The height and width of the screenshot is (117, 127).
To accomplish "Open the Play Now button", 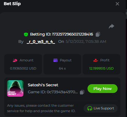I will (x=102, y=89).
